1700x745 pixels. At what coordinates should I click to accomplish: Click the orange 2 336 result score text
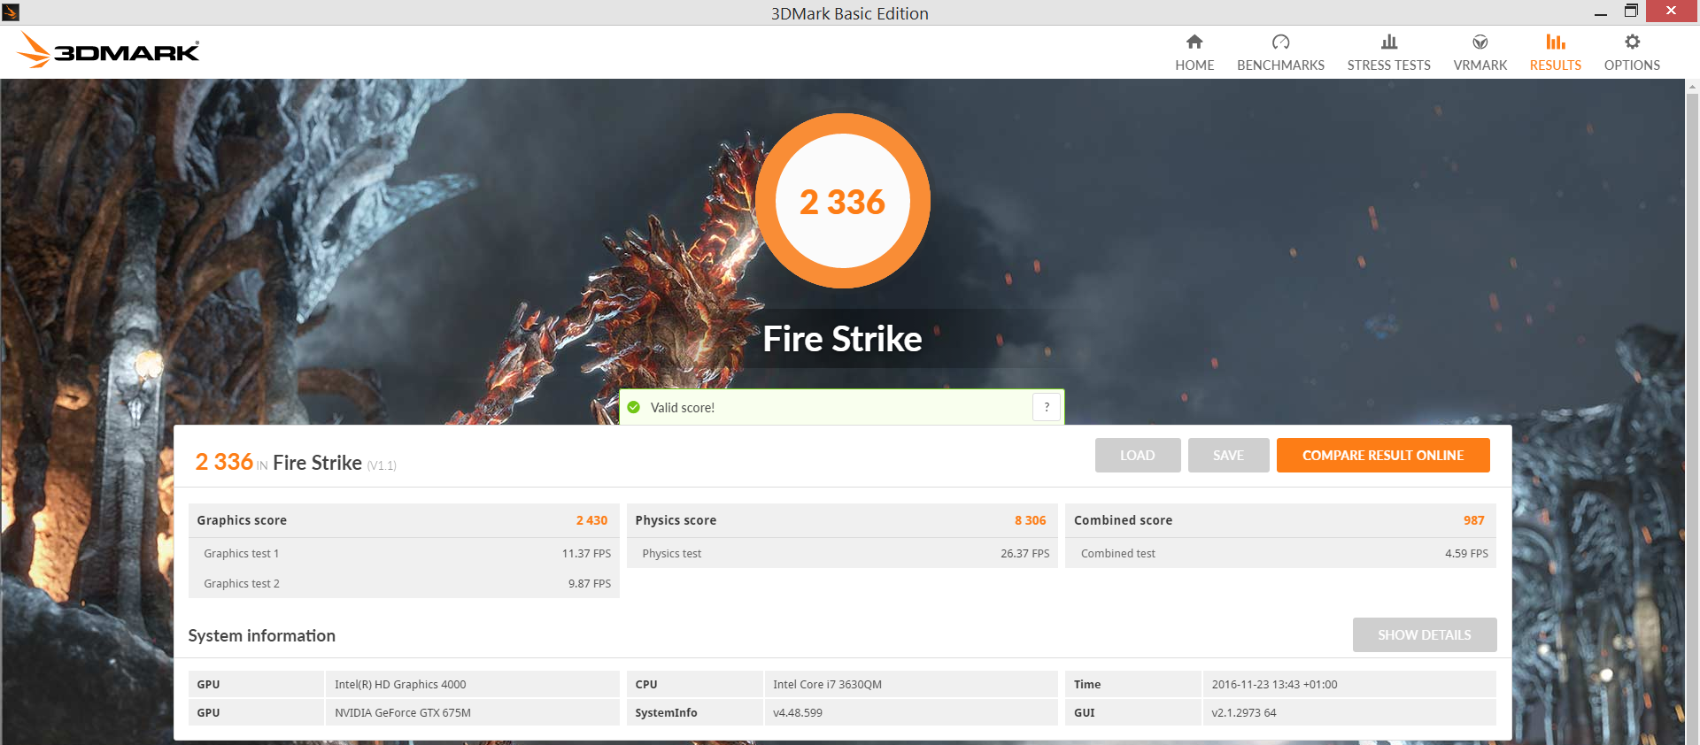(x=224, y=462)
